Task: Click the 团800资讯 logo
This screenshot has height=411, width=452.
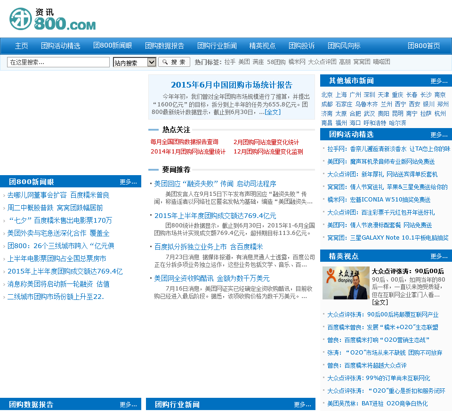Action: click(x=52, y=19)
